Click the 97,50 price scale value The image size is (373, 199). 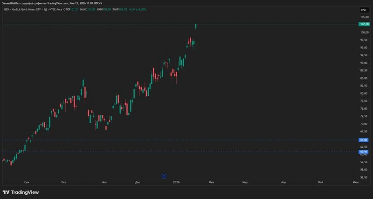pos(365,40)
